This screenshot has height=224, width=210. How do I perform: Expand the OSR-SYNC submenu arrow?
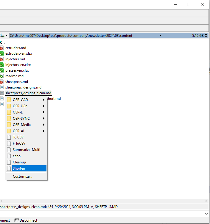click(44, 119)
